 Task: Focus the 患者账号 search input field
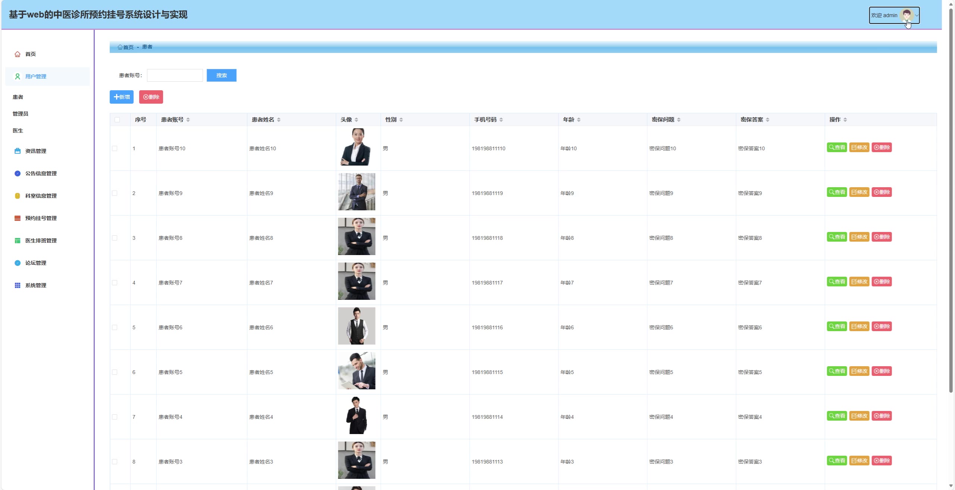(175, 75)
